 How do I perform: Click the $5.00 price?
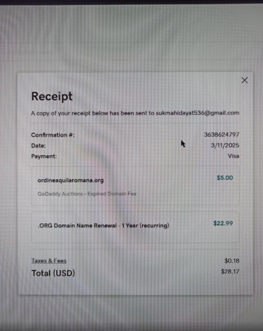click(x=225, y=178)
